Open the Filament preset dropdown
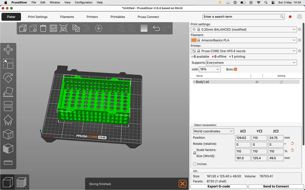305x190 pixels. [x=244, y=40]
